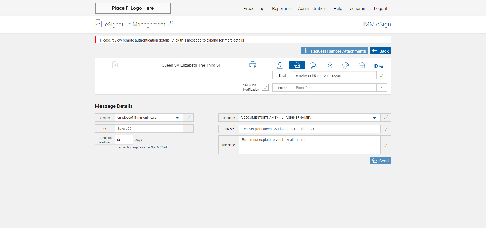Choose the shield question authentication icon
The width and height of the screenshot is (486, 228).
[329, 65]
